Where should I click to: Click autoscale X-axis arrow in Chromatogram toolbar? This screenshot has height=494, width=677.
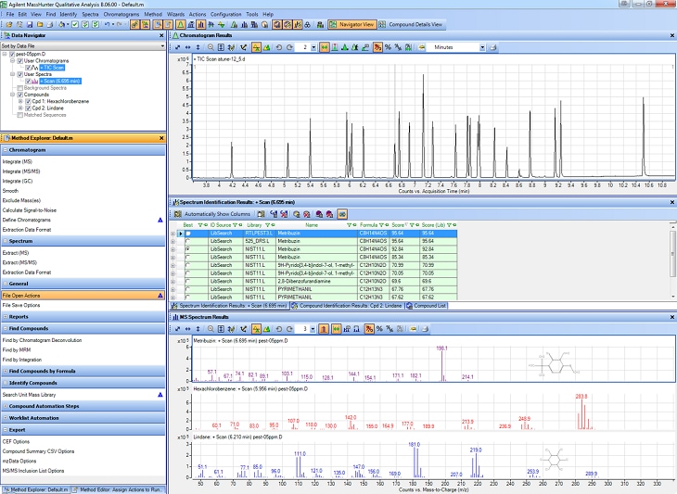point(189,46)
